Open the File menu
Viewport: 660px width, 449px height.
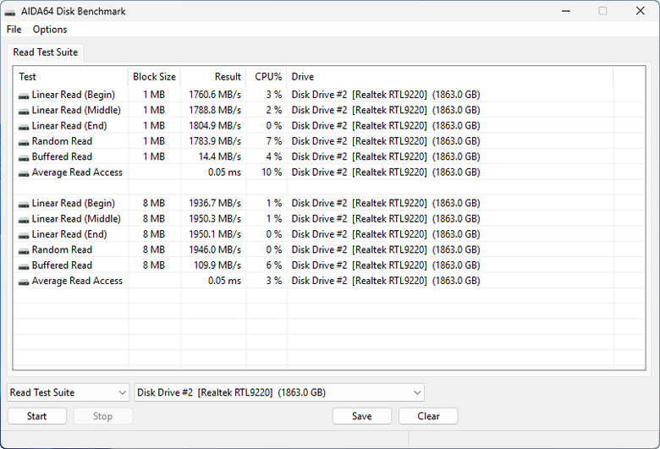click(x=14, y=30)
